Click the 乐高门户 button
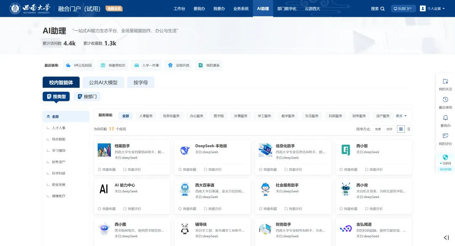455x246 pixels. click(403, 8)
